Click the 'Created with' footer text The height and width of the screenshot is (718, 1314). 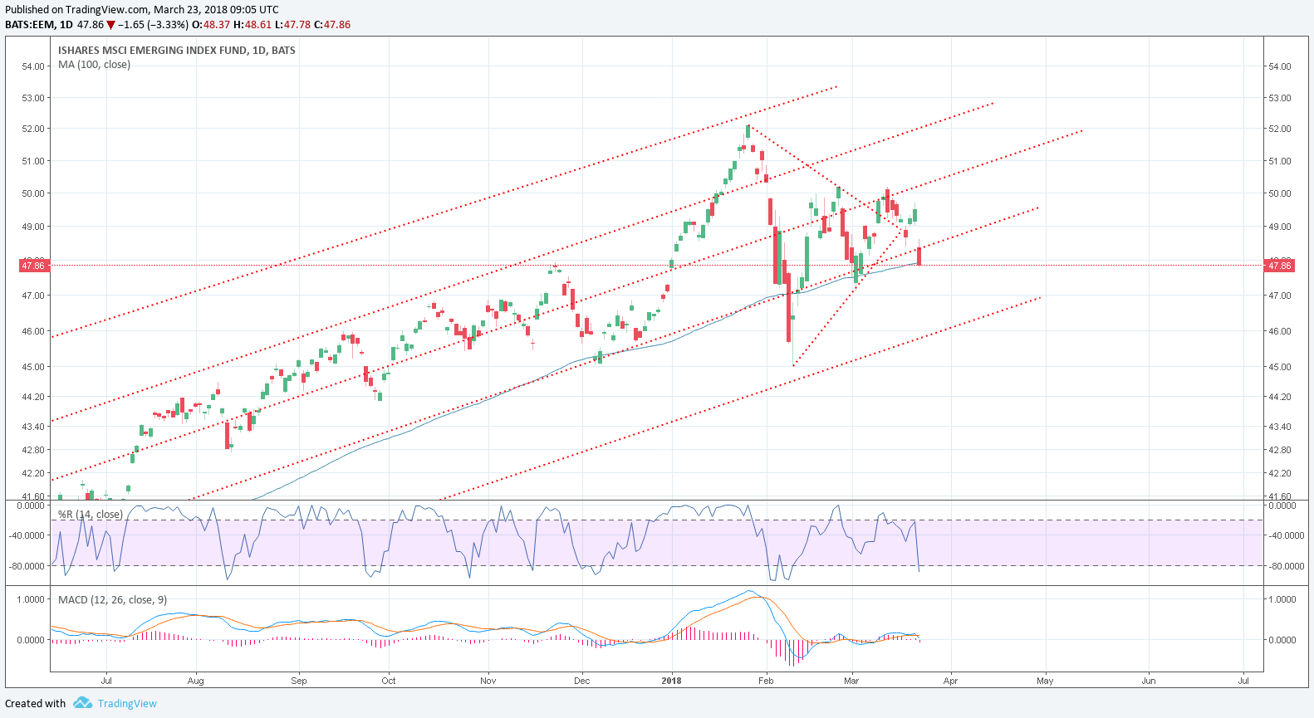click(x=36, y=704)
